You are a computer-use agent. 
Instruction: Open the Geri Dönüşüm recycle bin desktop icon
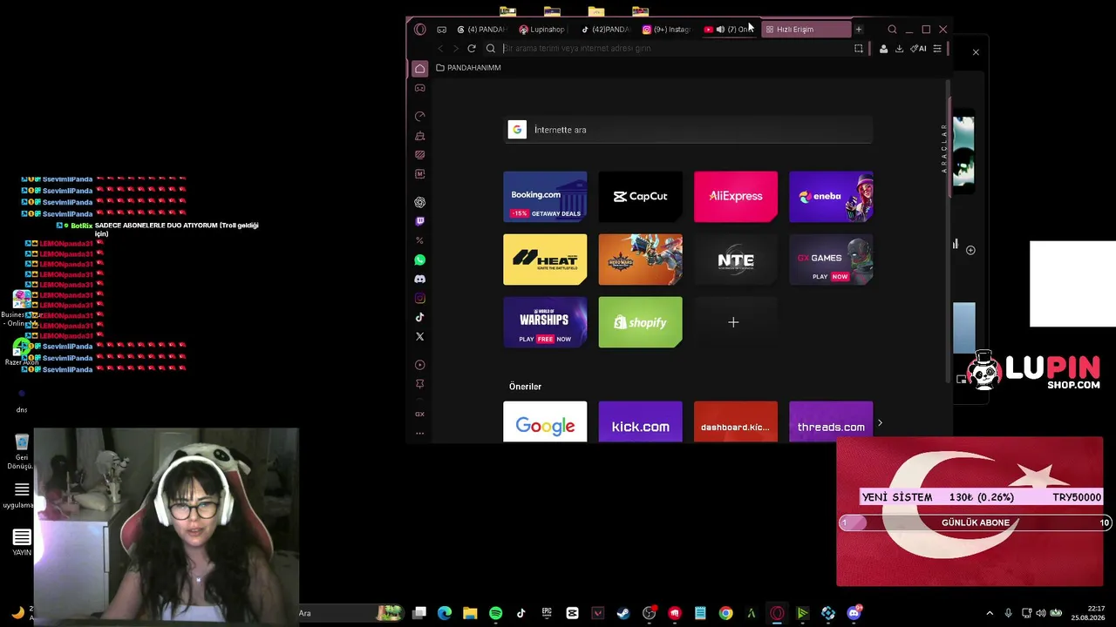point(22,452)
